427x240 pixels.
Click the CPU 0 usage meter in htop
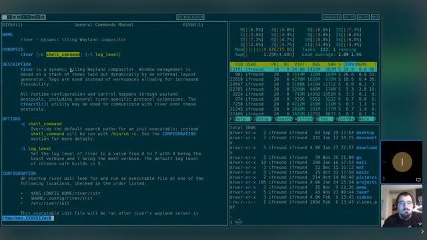click(x=252, y=29)
